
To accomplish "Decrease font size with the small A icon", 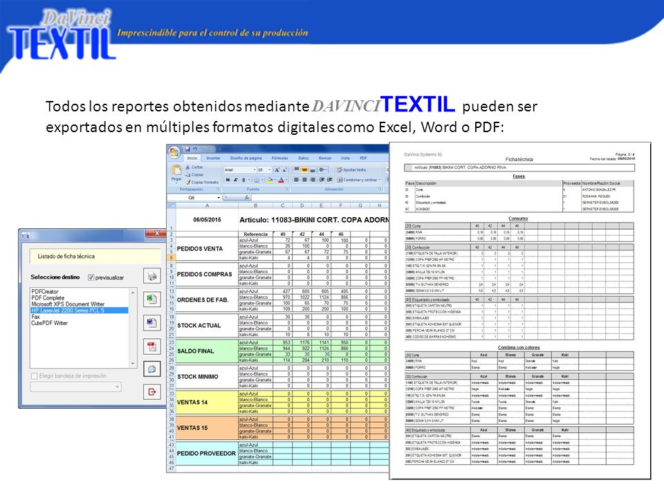I will (x=284, y=170).
